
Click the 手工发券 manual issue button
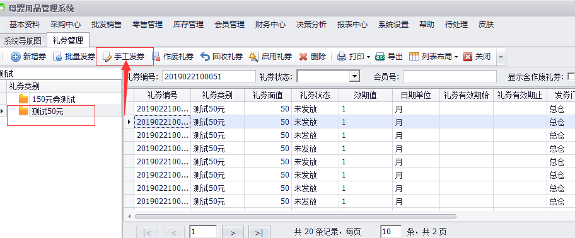click(x=124, y=57)
